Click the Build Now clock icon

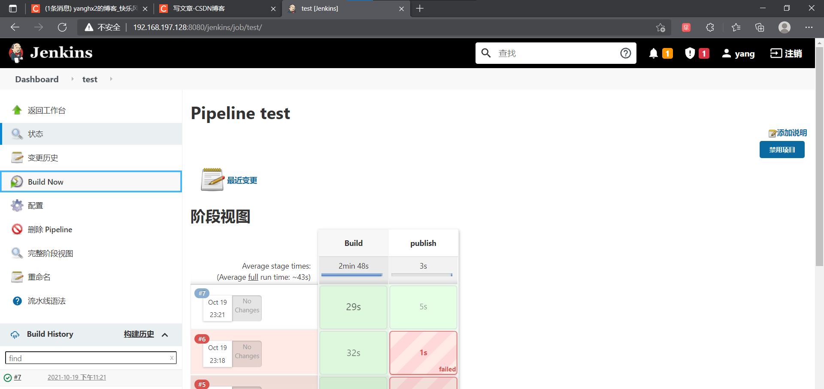(x=17, y=182)
